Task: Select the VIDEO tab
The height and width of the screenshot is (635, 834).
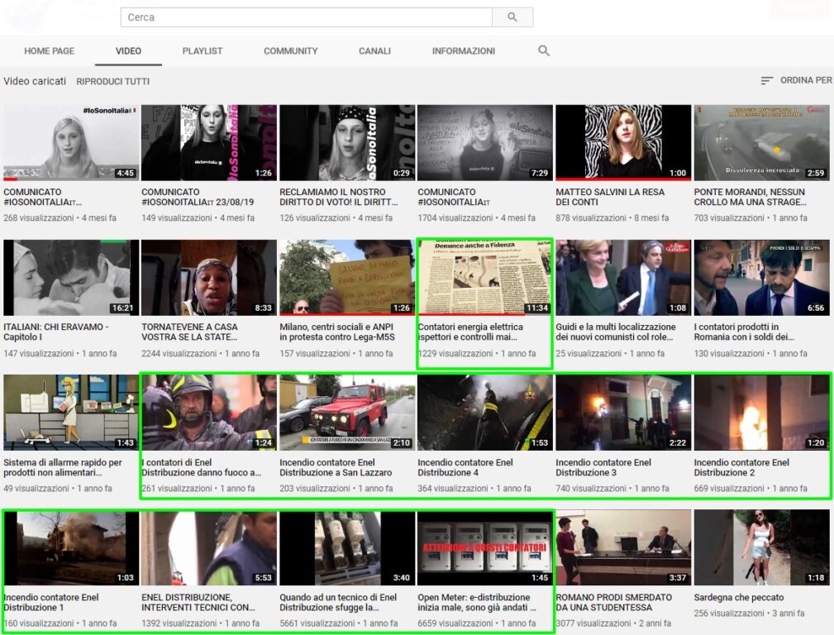Action: pos(128,51)
